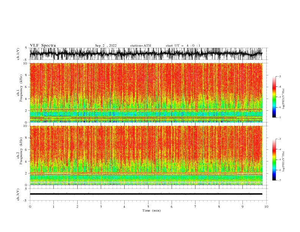Click the ch.1 waveform trace panel
Screen dimensions: 300x232
click(146, 54)
